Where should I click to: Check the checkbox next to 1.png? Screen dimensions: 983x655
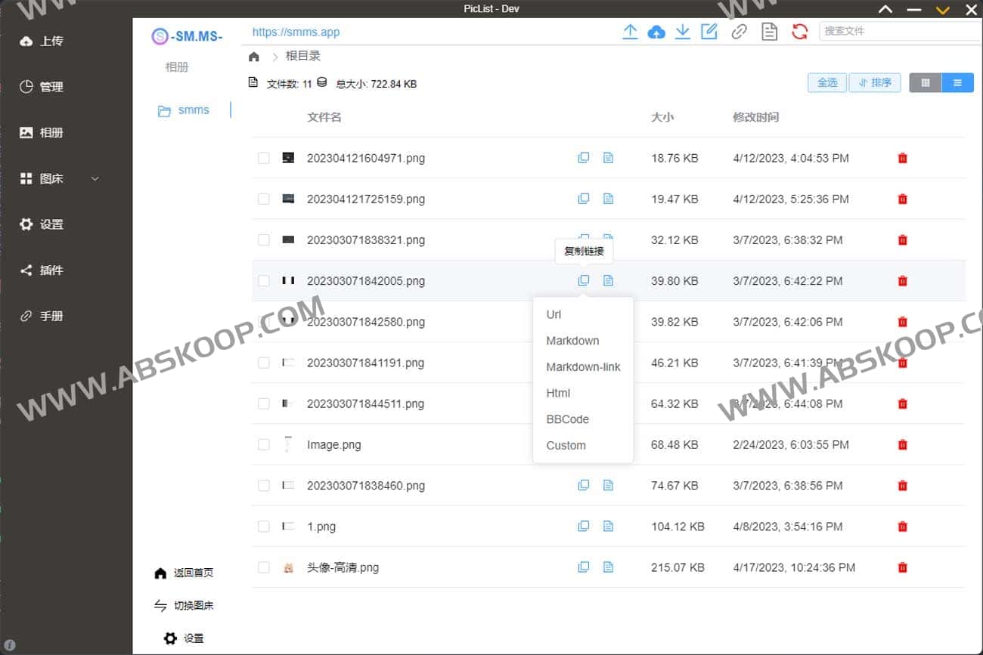[x=263, y=527]
